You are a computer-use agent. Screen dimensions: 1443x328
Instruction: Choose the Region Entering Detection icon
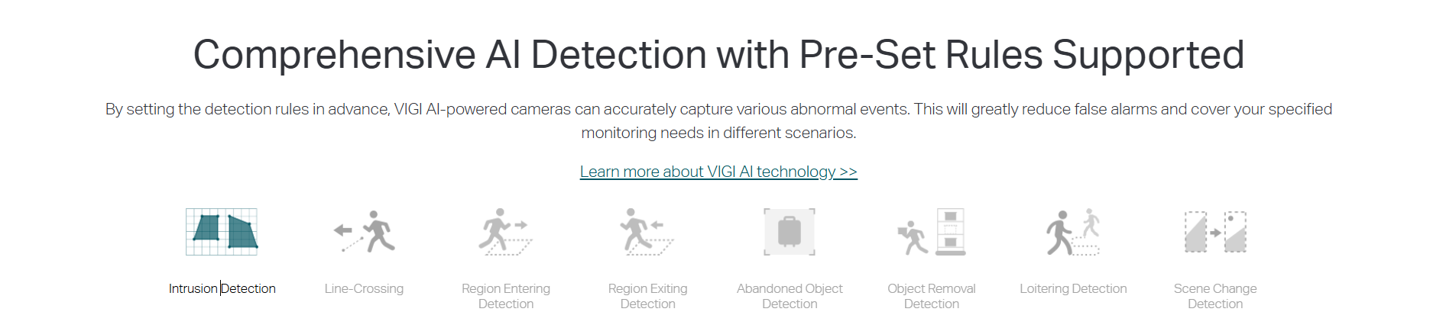coord(505,232)
